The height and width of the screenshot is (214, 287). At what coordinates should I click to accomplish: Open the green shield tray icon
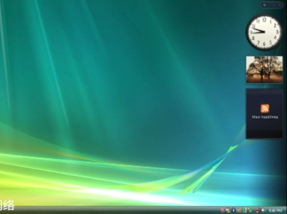point(250,211)
